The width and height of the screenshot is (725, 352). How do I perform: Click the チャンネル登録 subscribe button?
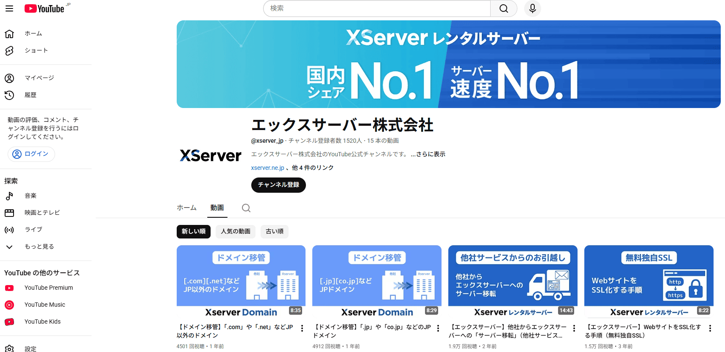point(278,185)
